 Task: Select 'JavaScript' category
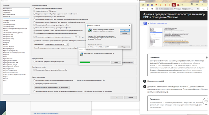click(6, 23)
